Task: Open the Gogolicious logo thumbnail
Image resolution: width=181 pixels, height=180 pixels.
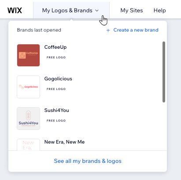Action: coord(28,87)
